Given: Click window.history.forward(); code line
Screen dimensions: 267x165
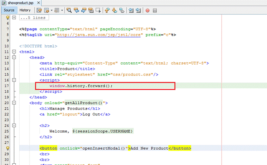Looking at the screenshot, I should tap(81, 86).
